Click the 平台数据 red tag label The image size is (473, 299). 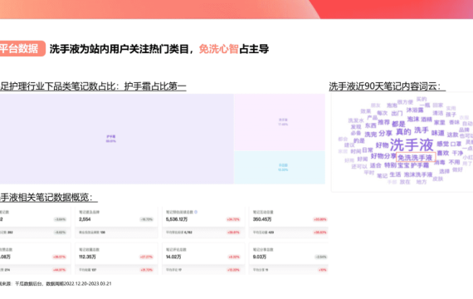tap(22, 49)
